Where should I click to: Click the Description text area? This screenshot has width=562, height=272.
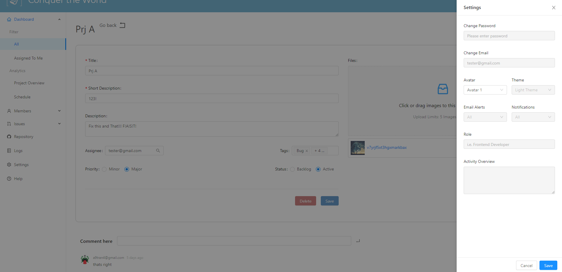[x=212, y=129]
